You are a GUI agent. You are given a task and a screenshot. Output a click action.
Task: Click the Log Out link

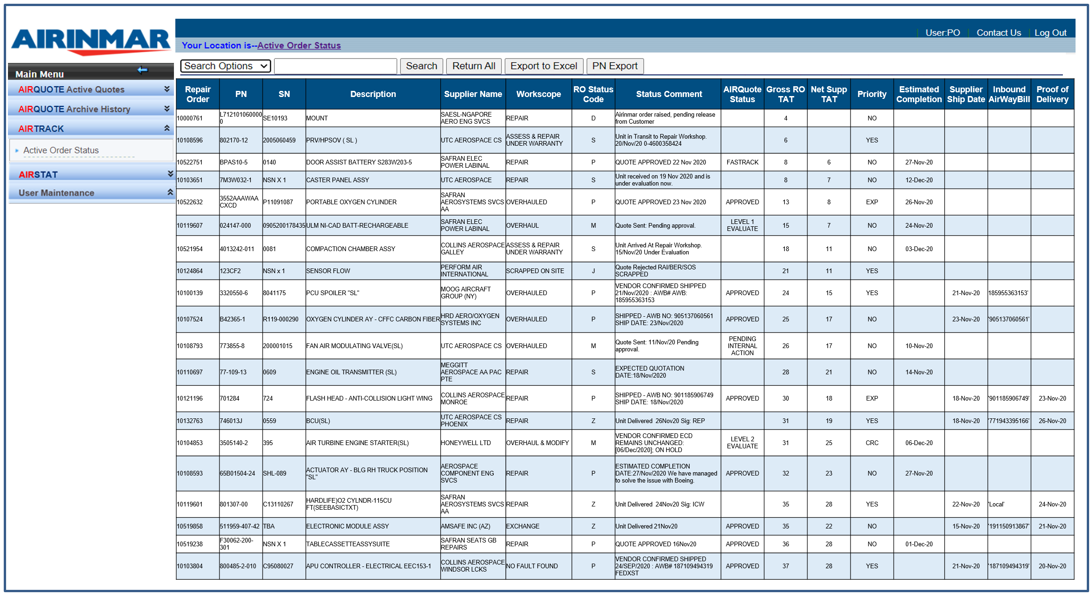point(1050,33)
